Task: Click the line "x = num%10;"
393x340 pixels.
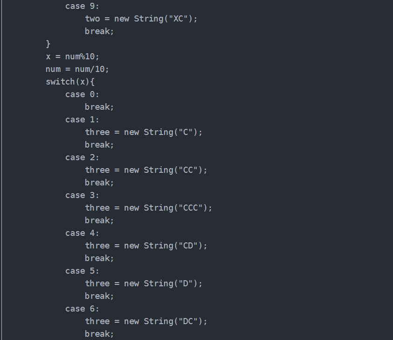Action: pos(72,57)
